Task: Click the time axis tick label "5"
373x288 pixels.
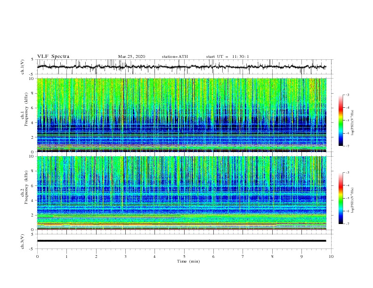Action: pos(184,256)
